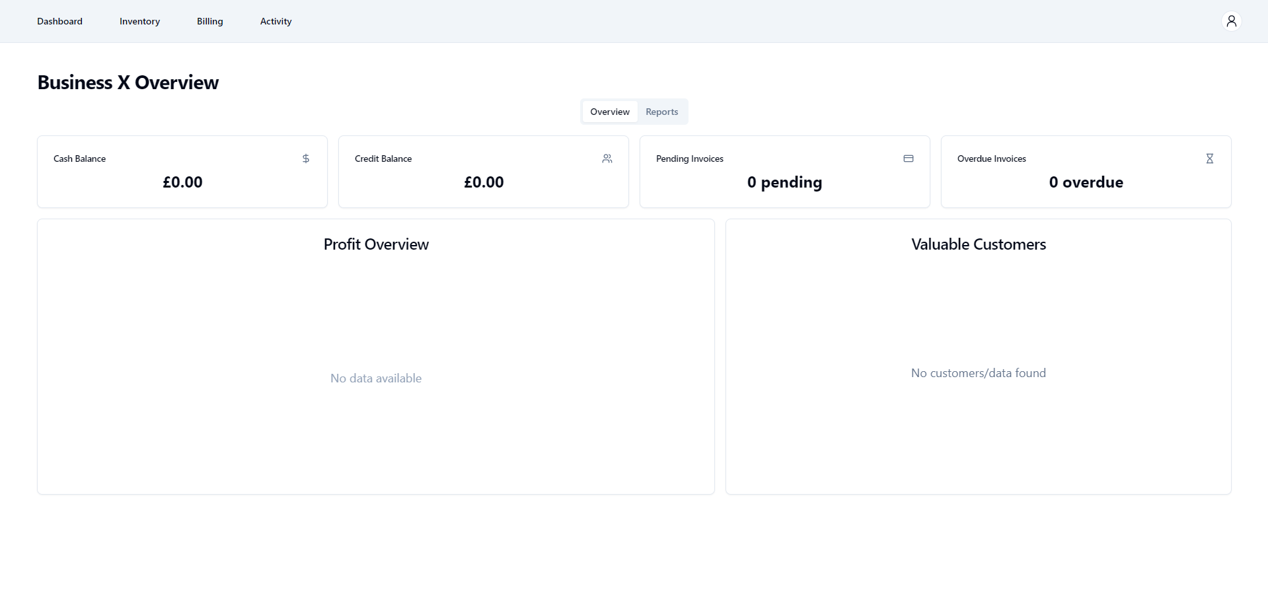The width and height of the screenshot is (1268, 601).
Task: Click the Credit Balance £0.00 value
Action: point(484,182)
